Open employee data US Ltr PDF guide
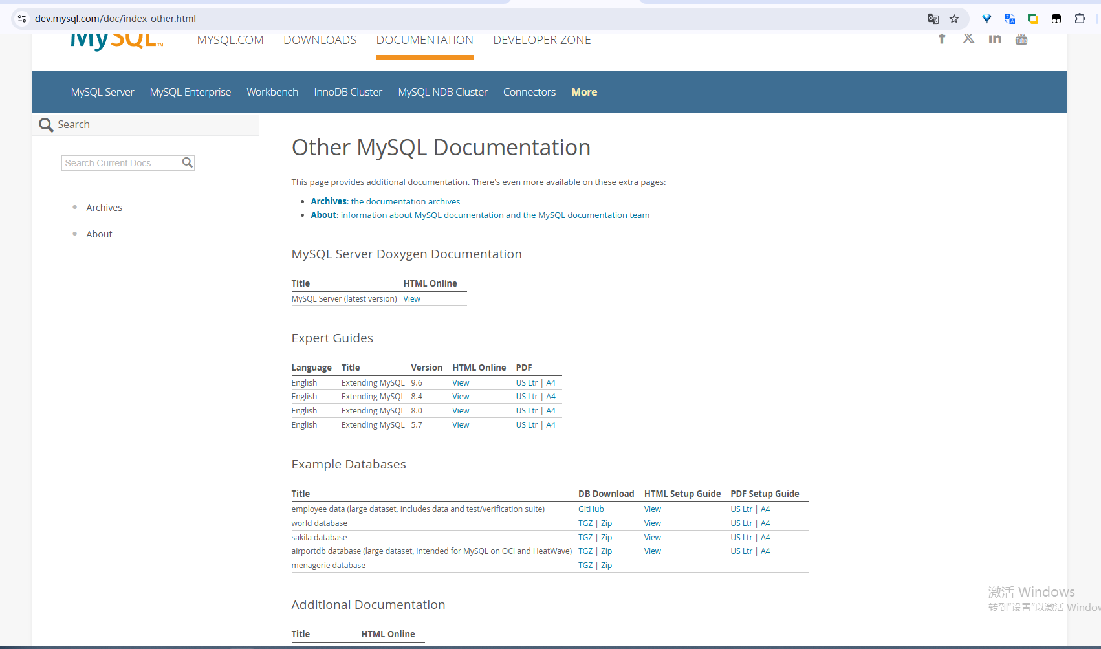1101x649 pixels. pyautogui.click(x=741, y=509)
